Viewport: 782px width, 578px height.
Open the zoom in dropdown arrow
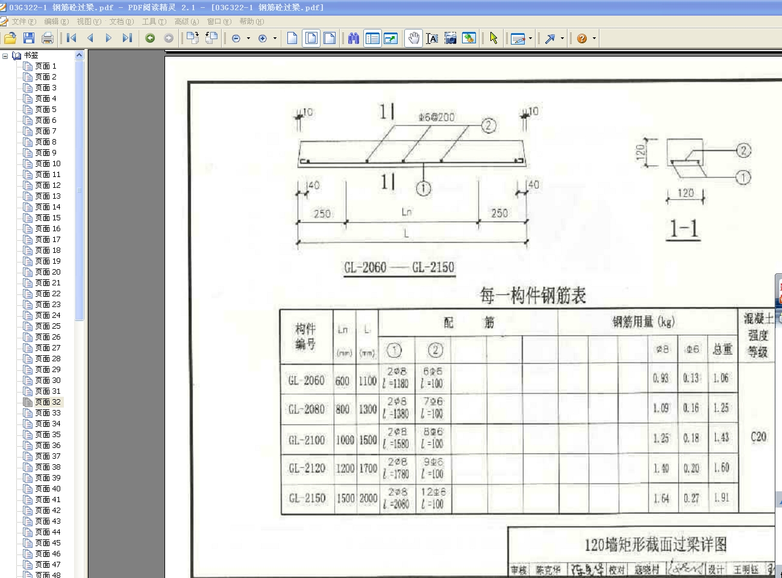[x=275, y=39]
